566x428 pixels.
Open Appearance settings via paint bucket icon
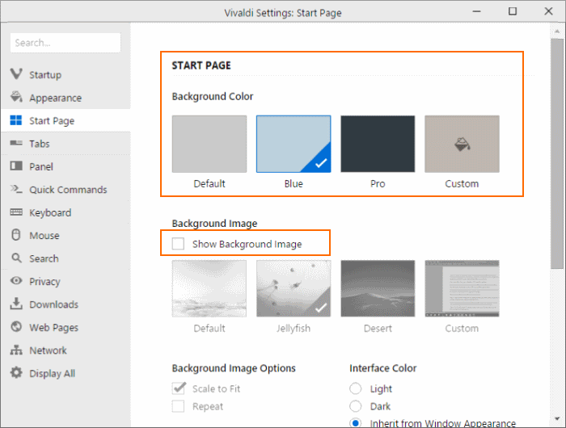coord(15,98)
